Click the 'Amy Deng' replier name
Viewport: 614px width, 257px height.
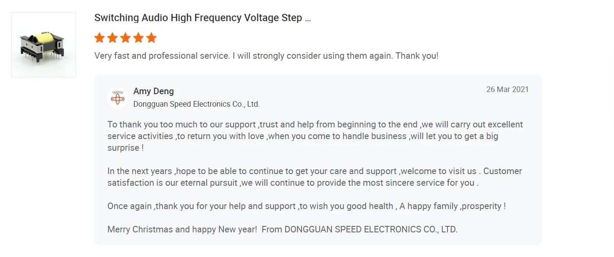(154, 91)
